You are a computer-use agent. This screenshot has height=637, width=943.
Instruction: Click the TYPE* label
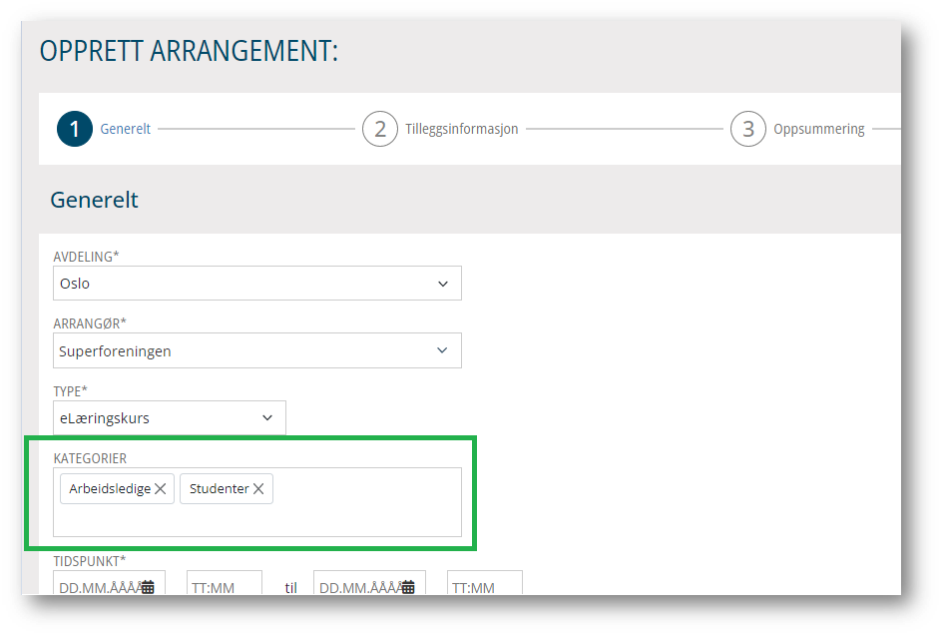(71, 391)
